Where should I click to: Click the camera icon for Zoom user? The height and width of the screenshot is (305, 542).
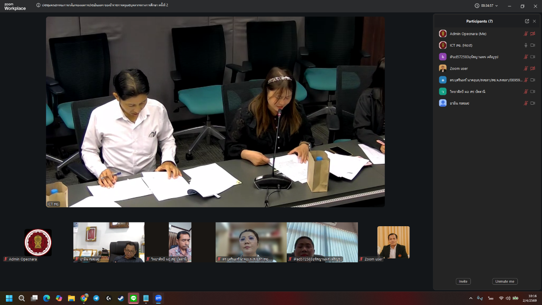click(533, 69)
